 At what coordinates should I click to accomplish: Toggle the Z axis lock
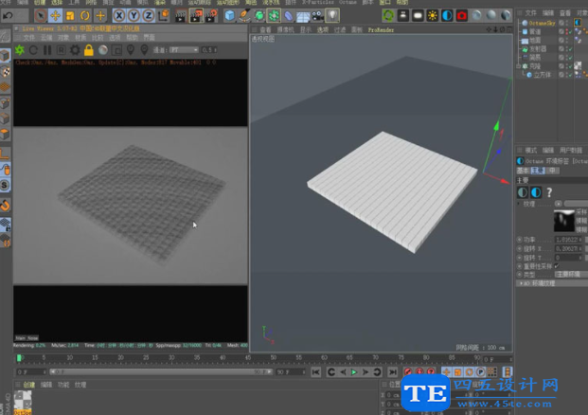point(149,16)
